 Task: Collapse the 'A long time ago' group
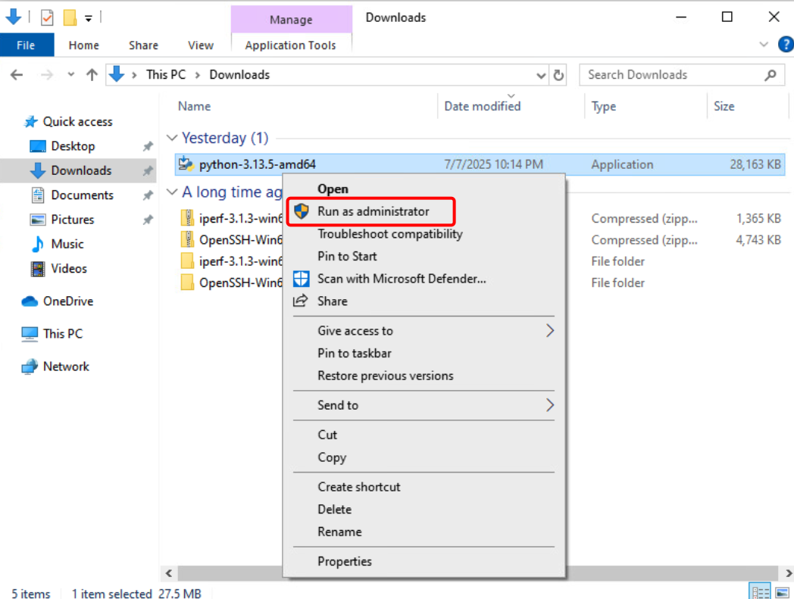coord(172,192)
